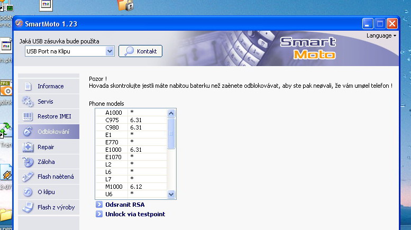This screenshot has height=230, width=411.
Task: Open the Informace section
Action: [49, 86]
